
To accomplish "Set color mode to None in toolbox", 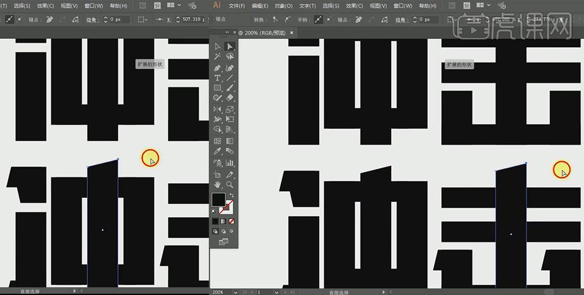I will point(231,221).
